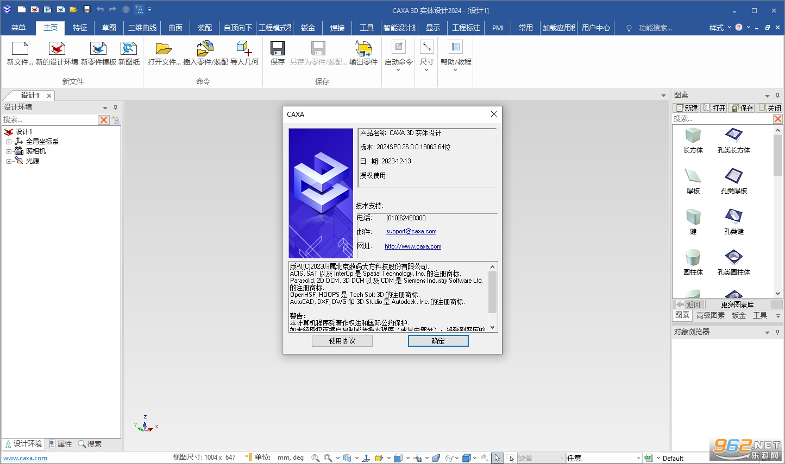Clear the 设计环境 search with the red X
Screen dimensions: 785x464
tap(104, 120)
